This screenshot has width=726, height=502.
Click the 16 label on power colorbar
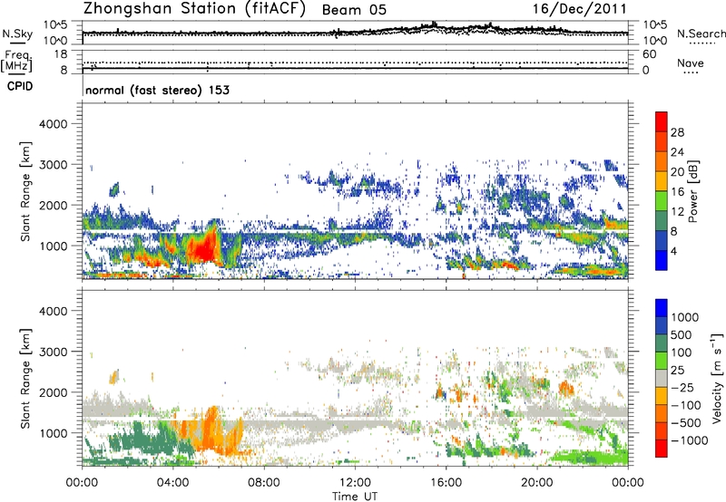[677, 192]
